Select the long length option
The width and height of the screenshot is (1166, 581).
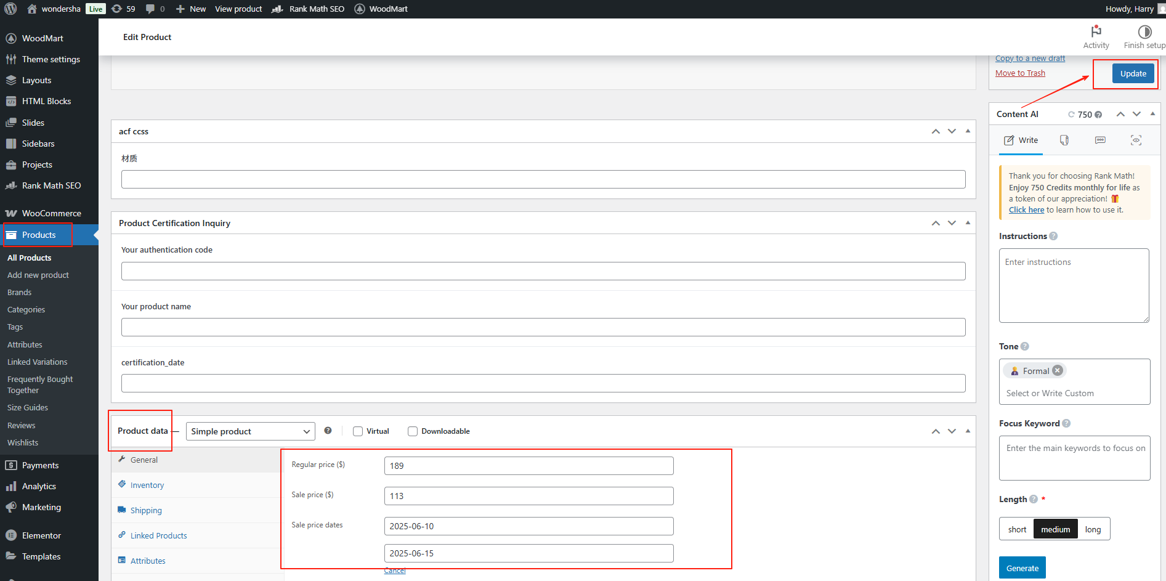pyautogui.click(x=1093, y=529)
